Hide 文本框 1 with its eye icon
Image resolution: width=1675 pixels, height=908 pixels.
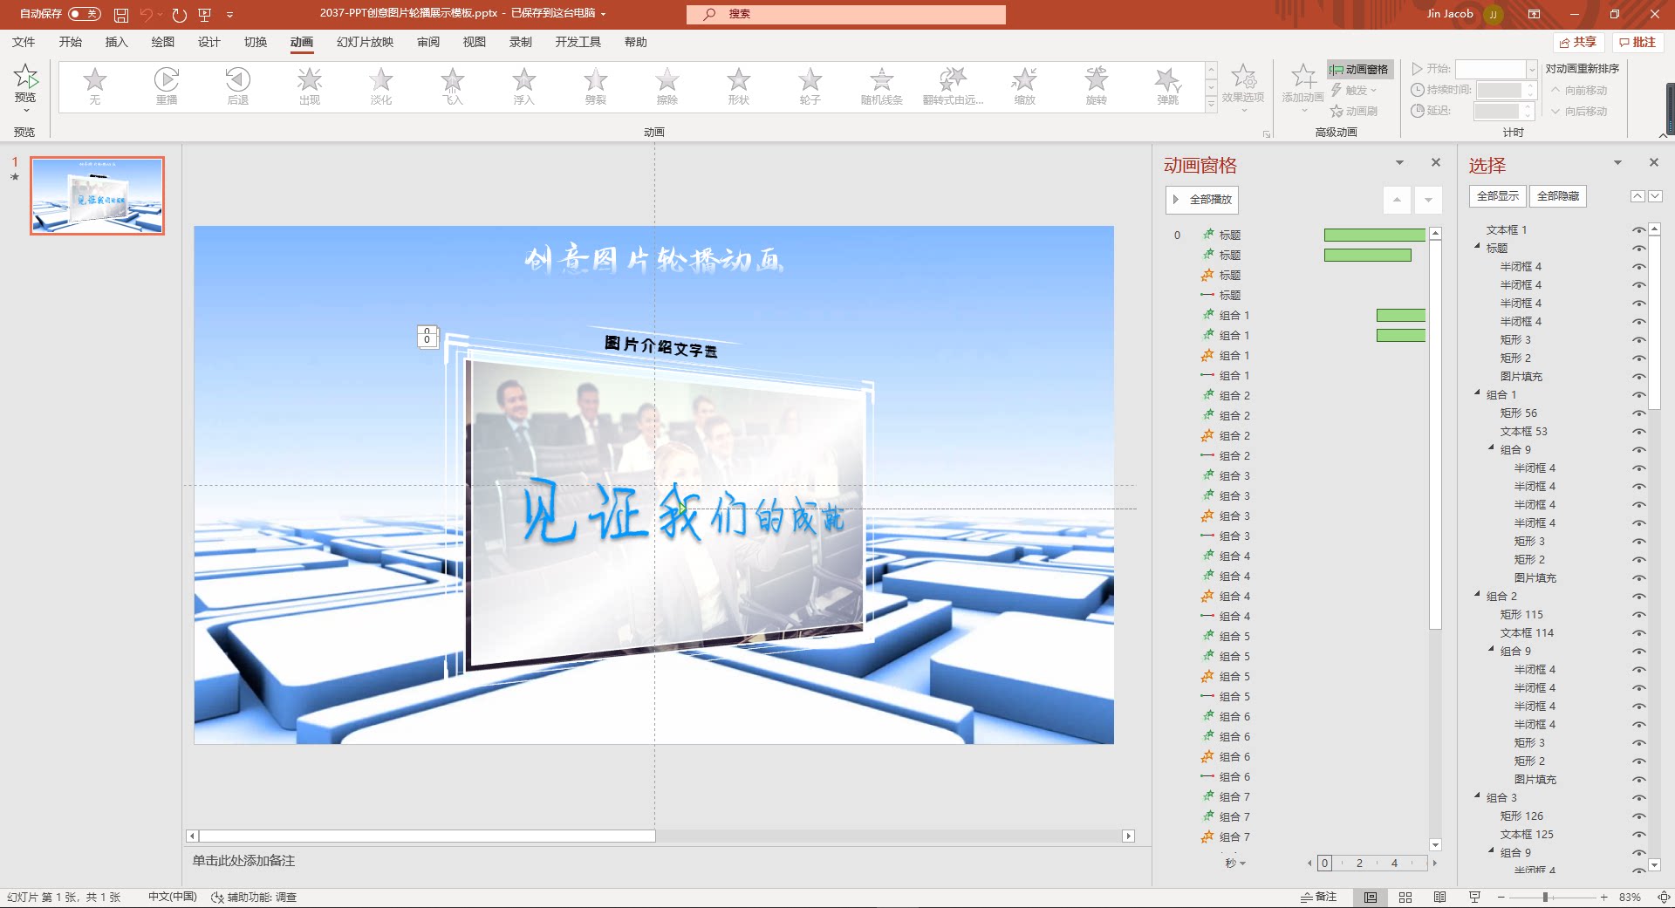(1639, 230)
